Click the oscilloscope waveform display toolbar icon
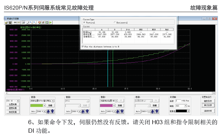This screenshot has height=137, width=224. 47,22
